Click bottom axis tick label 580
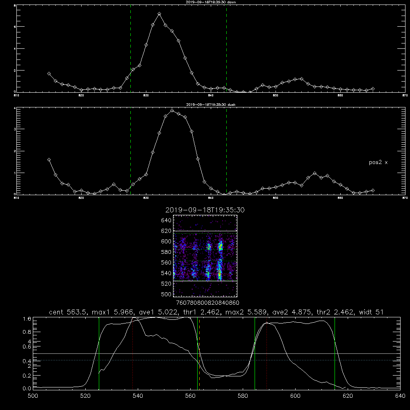Screen dimensions: 410x410 point(243,396)
